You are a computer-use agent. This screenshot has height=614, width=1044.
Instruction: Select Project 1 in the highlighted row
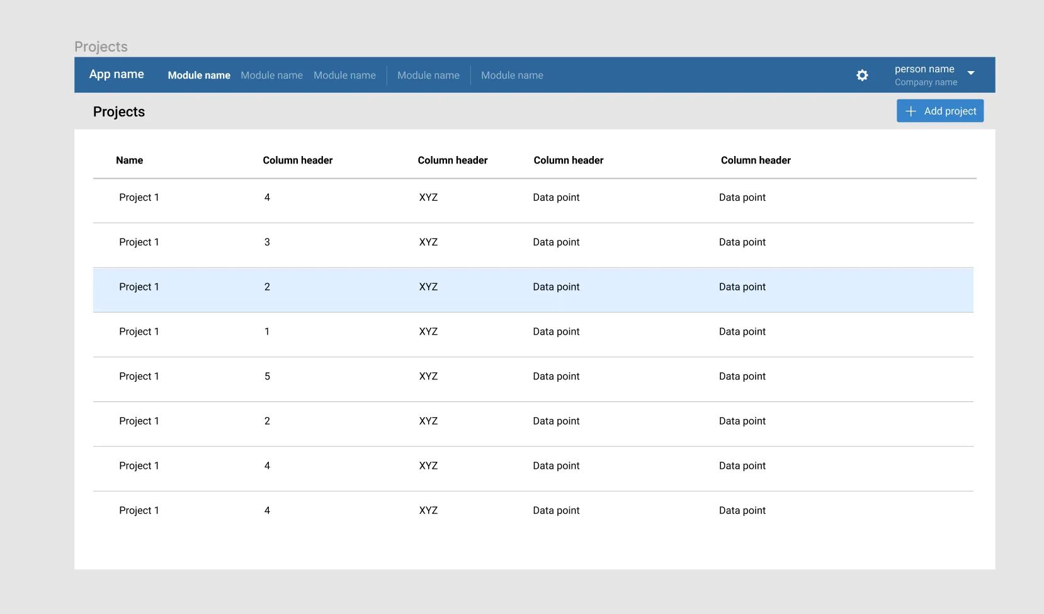point(139,287)
